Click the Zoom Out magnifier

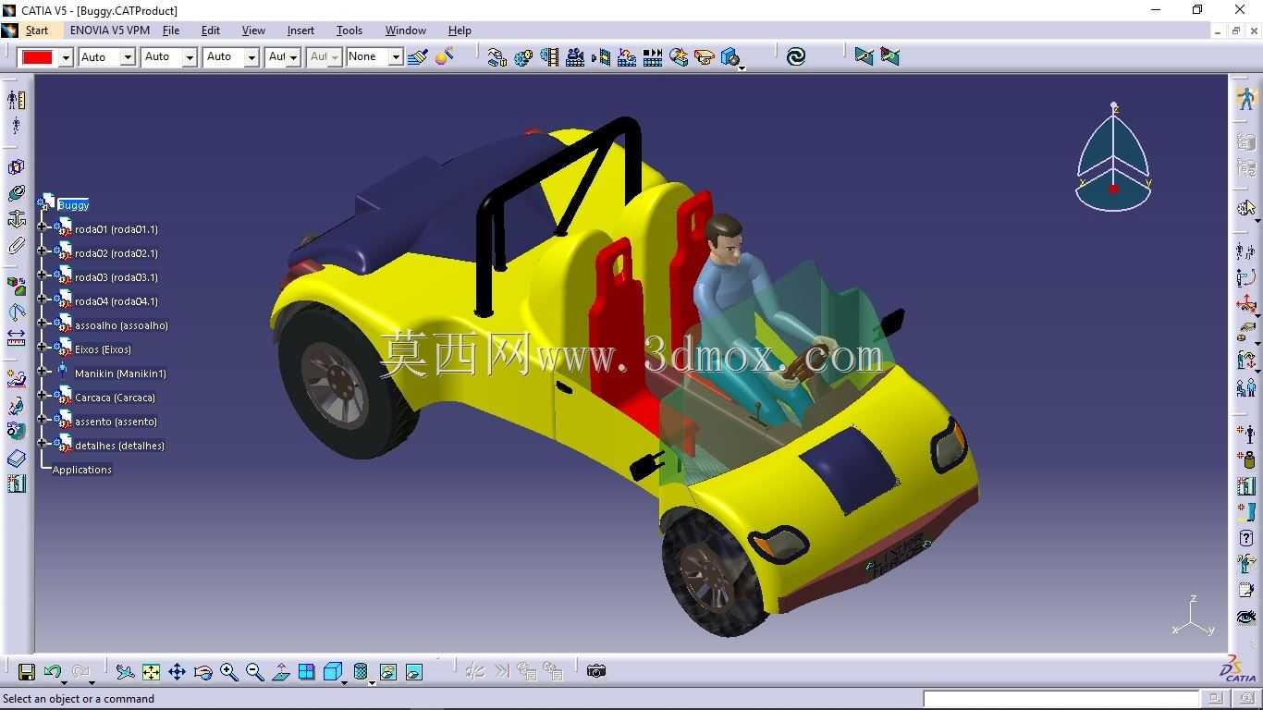255,672
